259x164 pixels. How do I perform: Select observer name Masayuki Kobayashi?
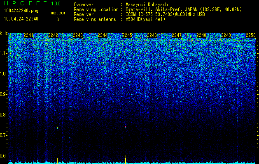click(x=147, y=5)
